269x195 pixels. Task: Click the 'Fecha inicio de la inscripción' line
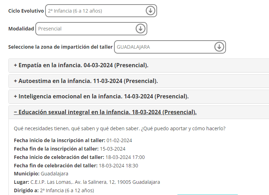point(73,140)
